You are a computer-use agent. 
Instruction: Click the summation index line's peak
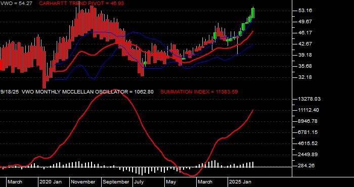(x=115, y=90)
